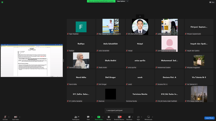Viewport: 216px width, 121px height.
Task: Expand chat options arrow
Action: tap(92, 117)
